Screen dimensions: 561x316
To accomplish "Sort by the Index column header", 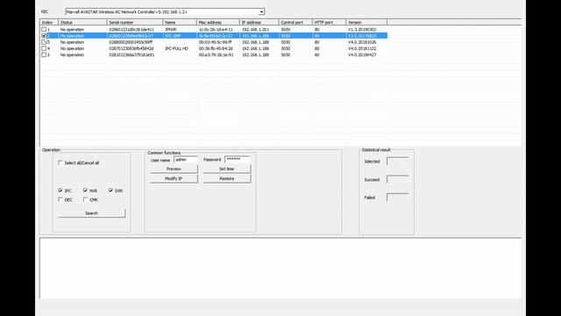I will tap(49, 22).
